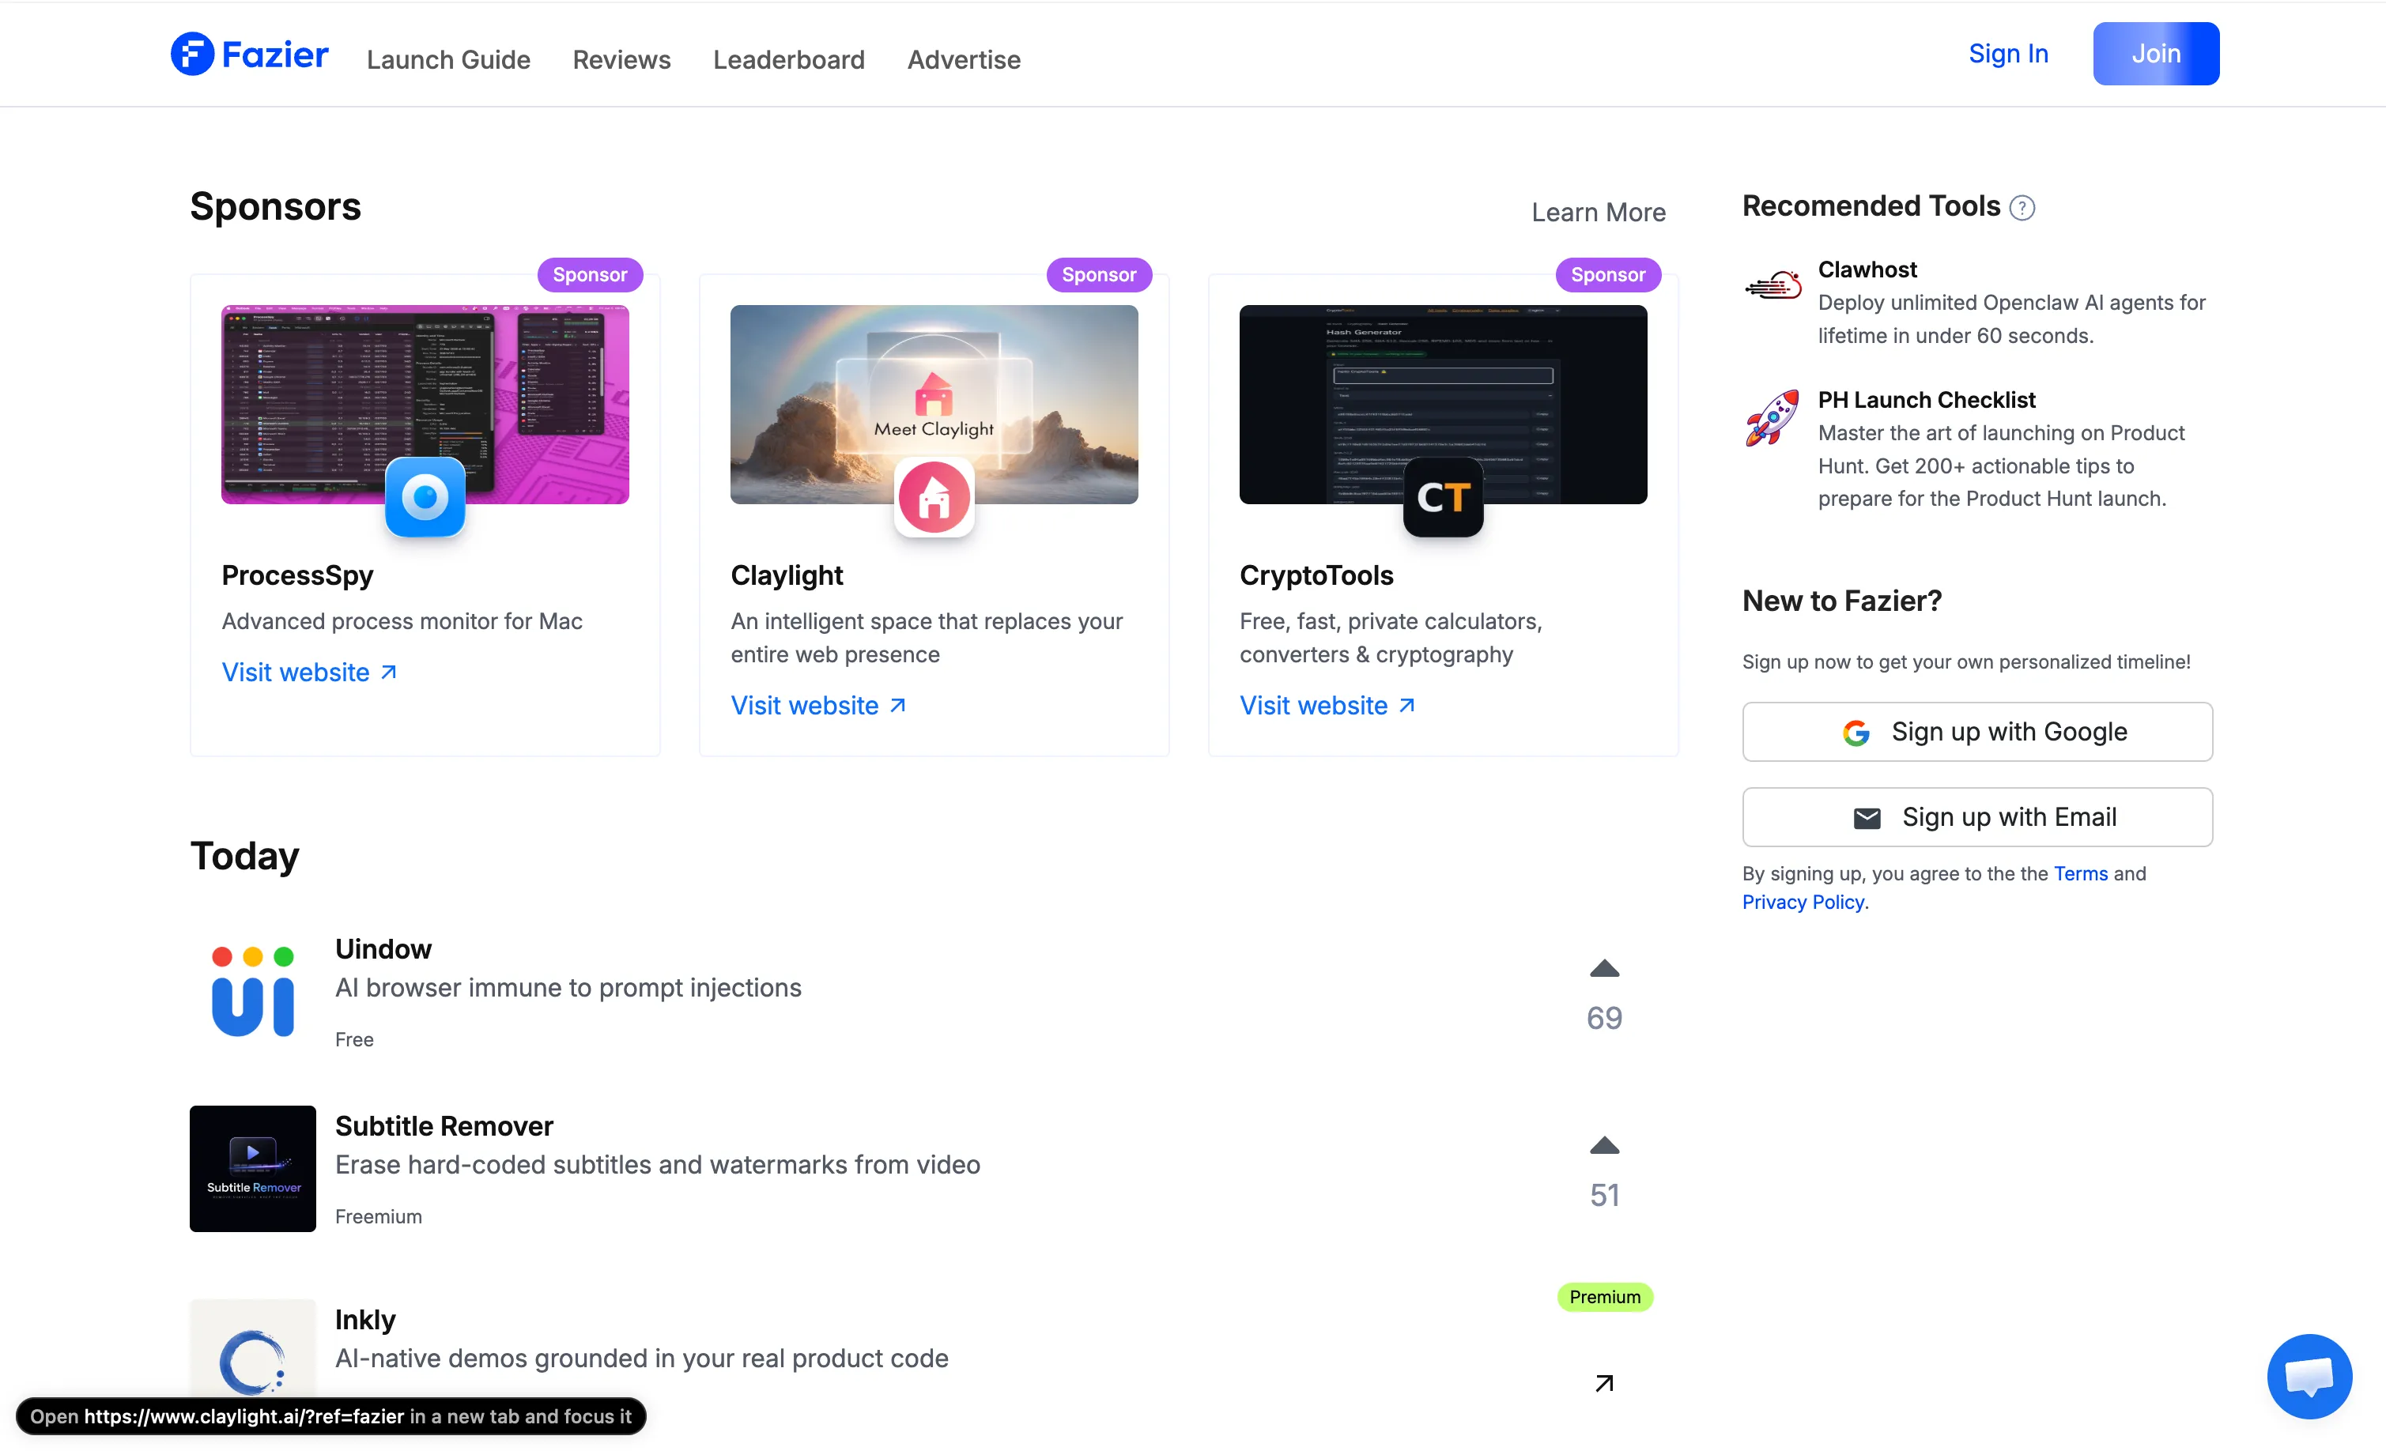Open the Advertise page

point(965,59)
